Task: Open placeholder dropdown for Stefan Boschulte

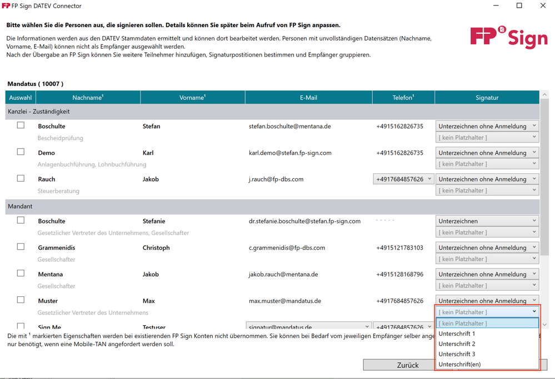Action: click(x=487, y=138)
